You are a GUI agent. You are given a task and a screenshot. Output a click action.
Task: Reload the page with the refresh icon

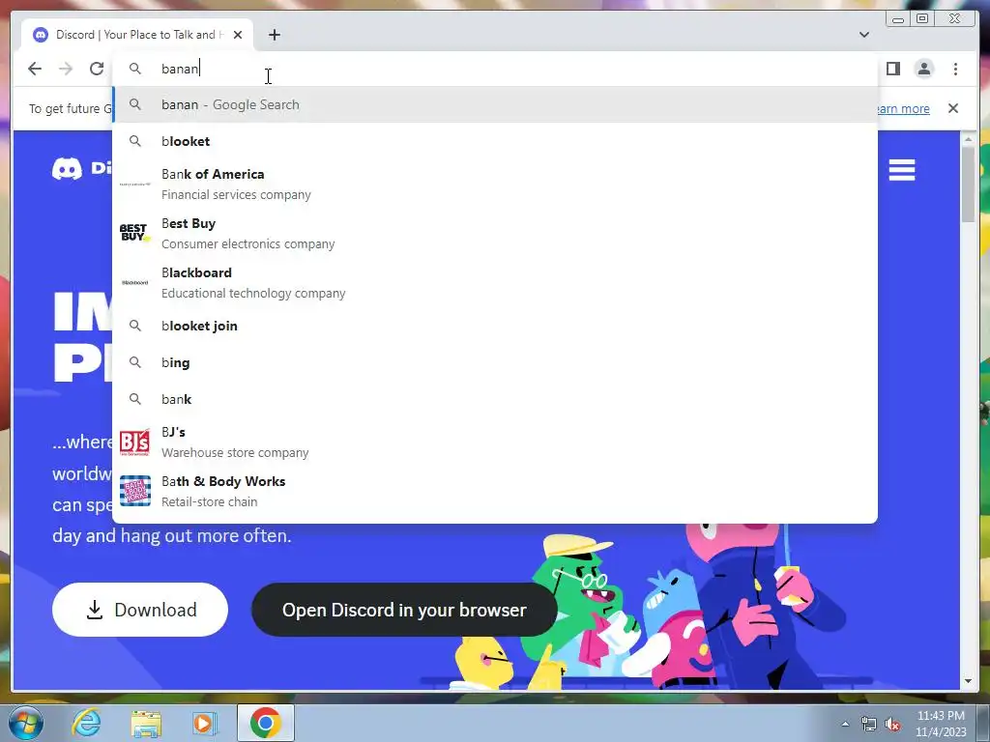coord(97,69)
